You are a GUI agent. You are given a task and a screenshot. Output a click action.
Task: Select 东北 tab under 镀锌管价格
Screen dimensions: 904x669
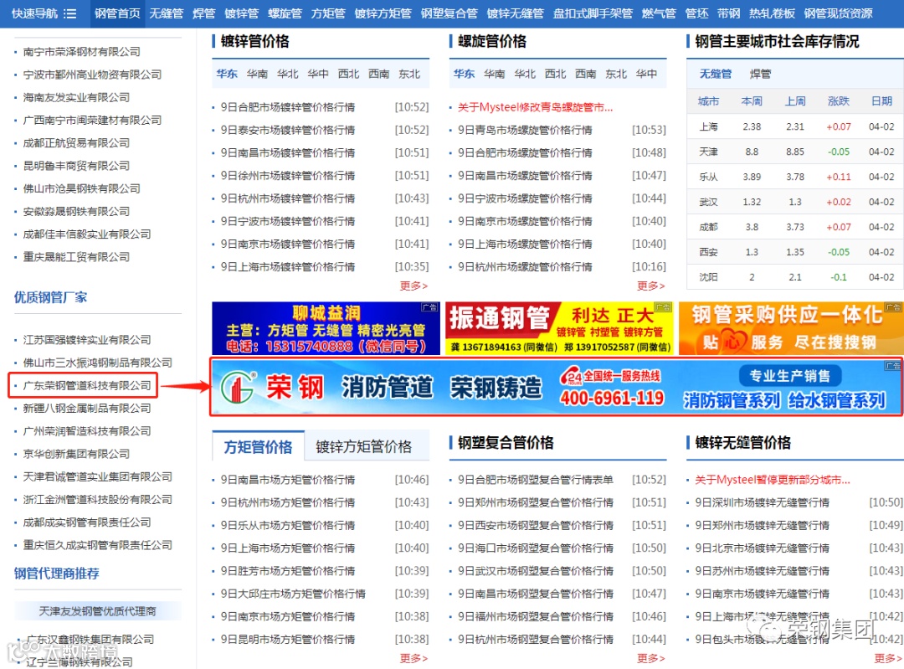pos(409,74)
